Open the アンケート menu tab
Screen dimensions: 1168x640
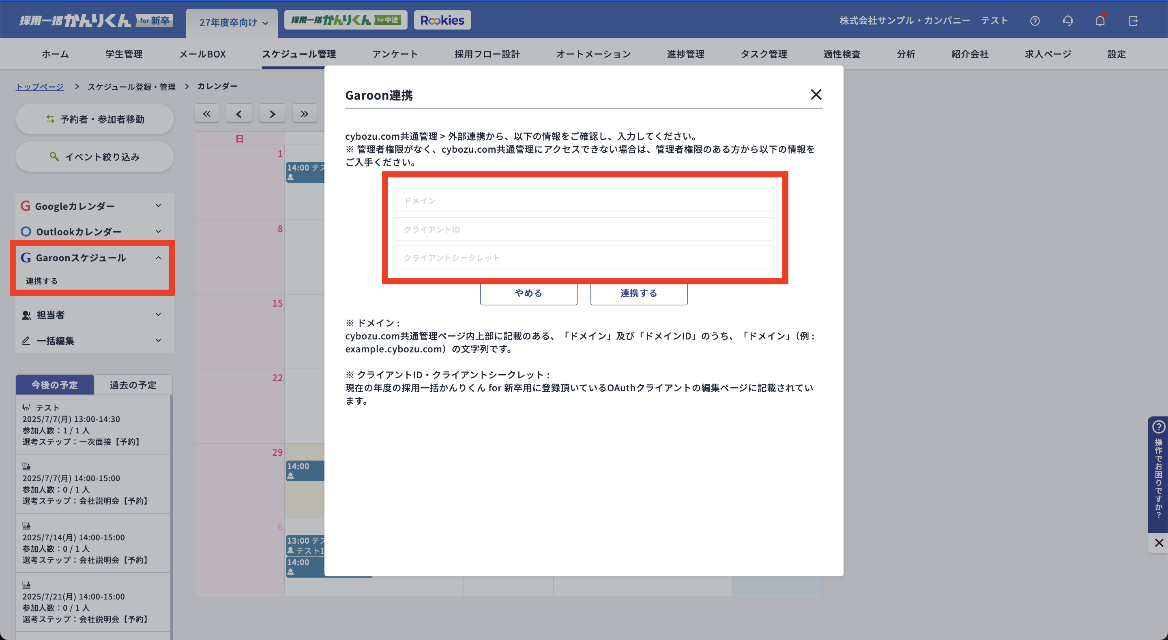[x=395, y=53]
